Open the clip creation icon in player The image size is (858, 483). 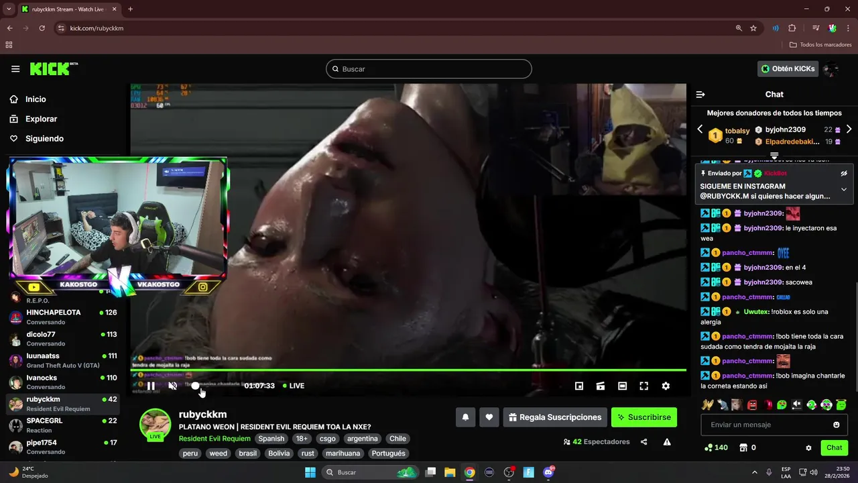point(601,386)
